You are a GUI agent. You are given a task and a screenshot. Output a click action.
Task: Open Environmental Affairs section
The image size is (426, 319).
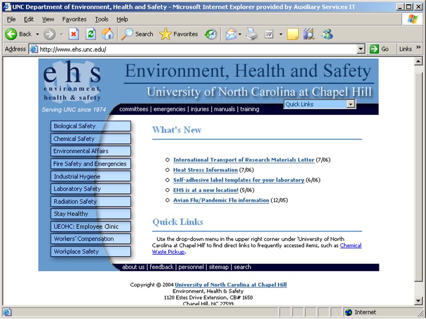coord(91,151)
